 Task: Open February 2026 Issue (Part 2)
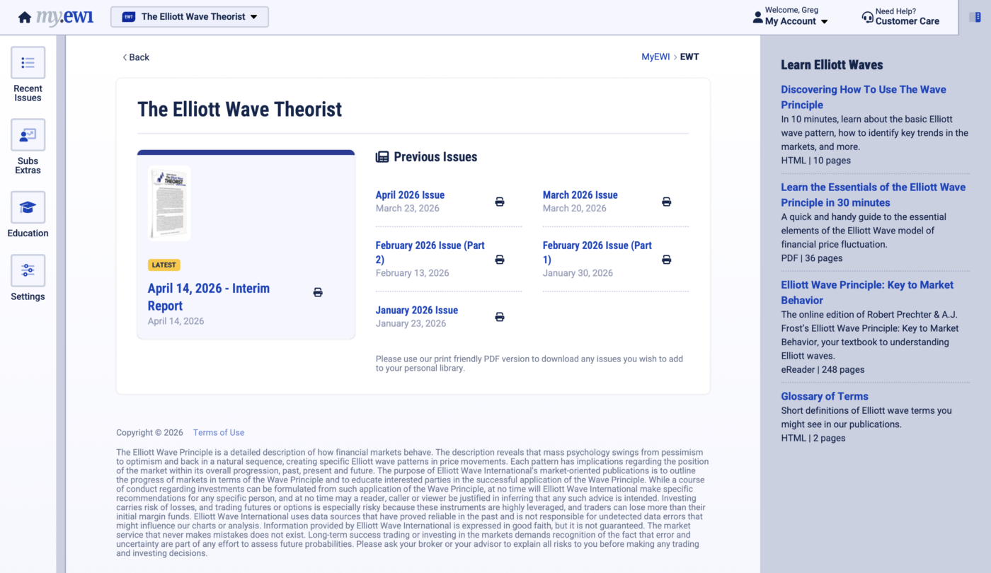[x=430, y=253]
